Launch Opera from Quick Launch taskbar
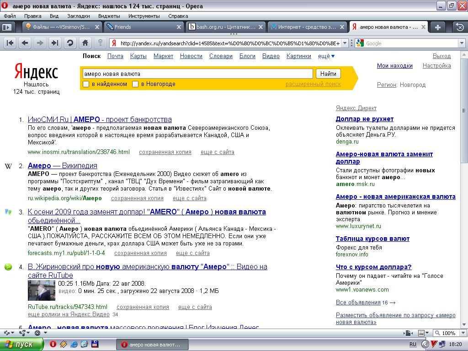This screenshot has height=351, width=468. (x=53, y=345)
